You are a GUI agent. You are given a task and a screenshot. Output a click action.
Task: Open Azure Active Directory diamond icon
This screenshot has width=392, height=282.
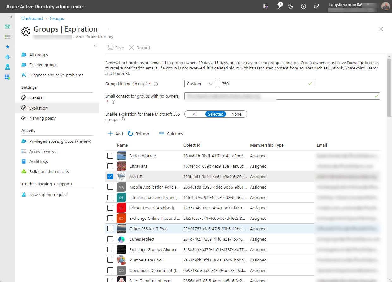click(x=8, y=57)
